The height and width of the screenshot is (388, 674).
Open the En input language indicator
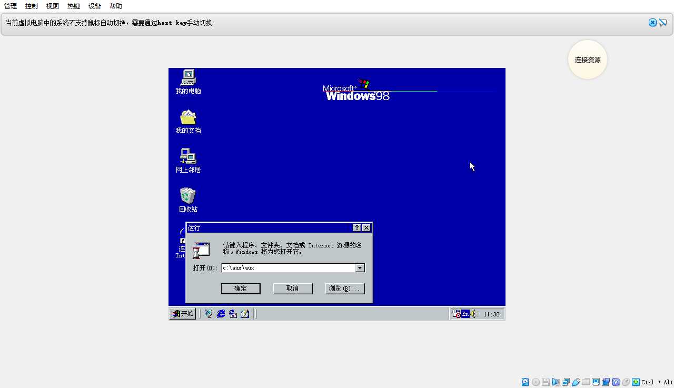[465, 314]
